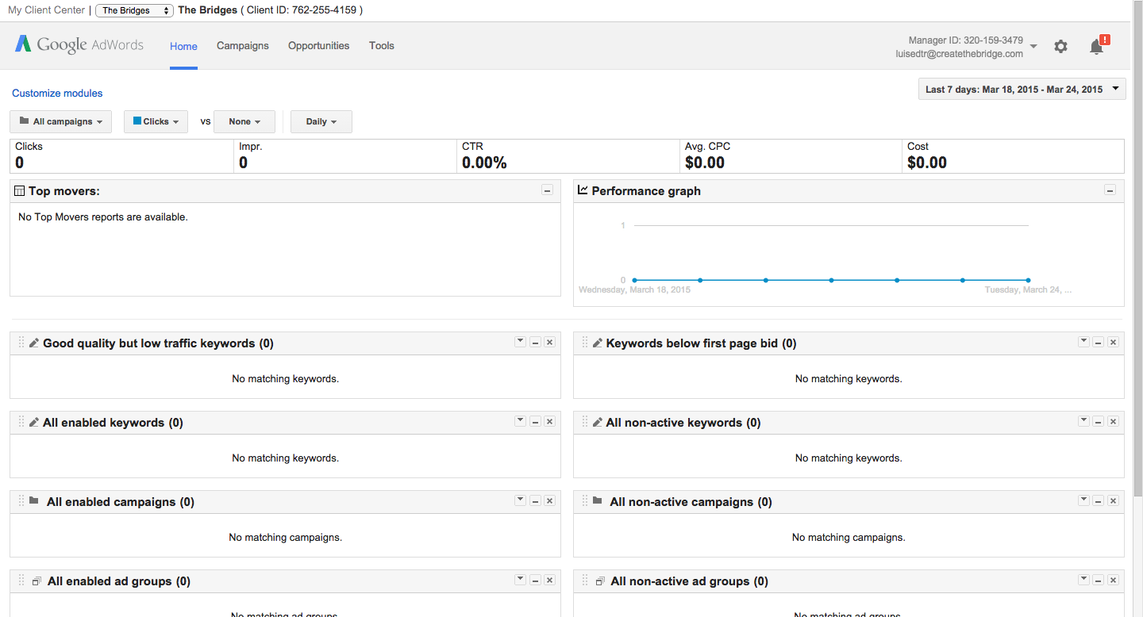
Task: Select the Impr. summary cell
Action: pos(345,156)
